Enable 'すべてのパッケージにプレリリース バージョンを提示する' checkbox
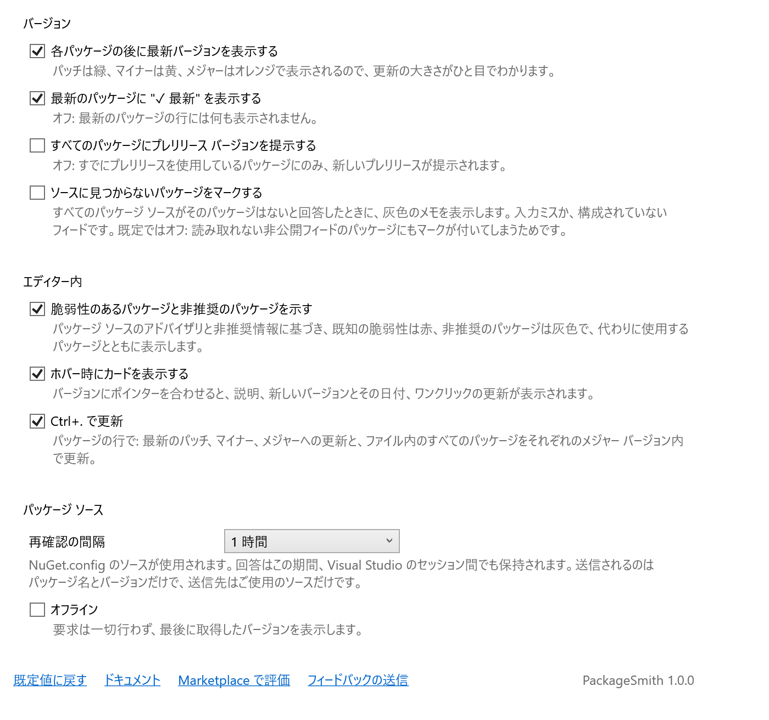 (x=37, y=145)
